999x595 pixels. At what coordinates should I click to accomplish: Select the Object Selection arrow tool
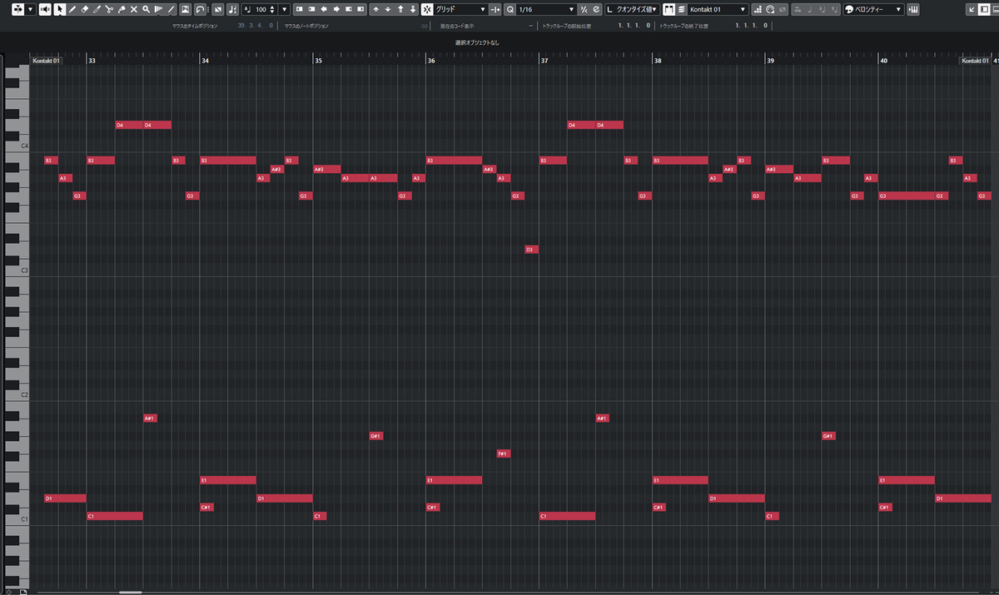60,9
